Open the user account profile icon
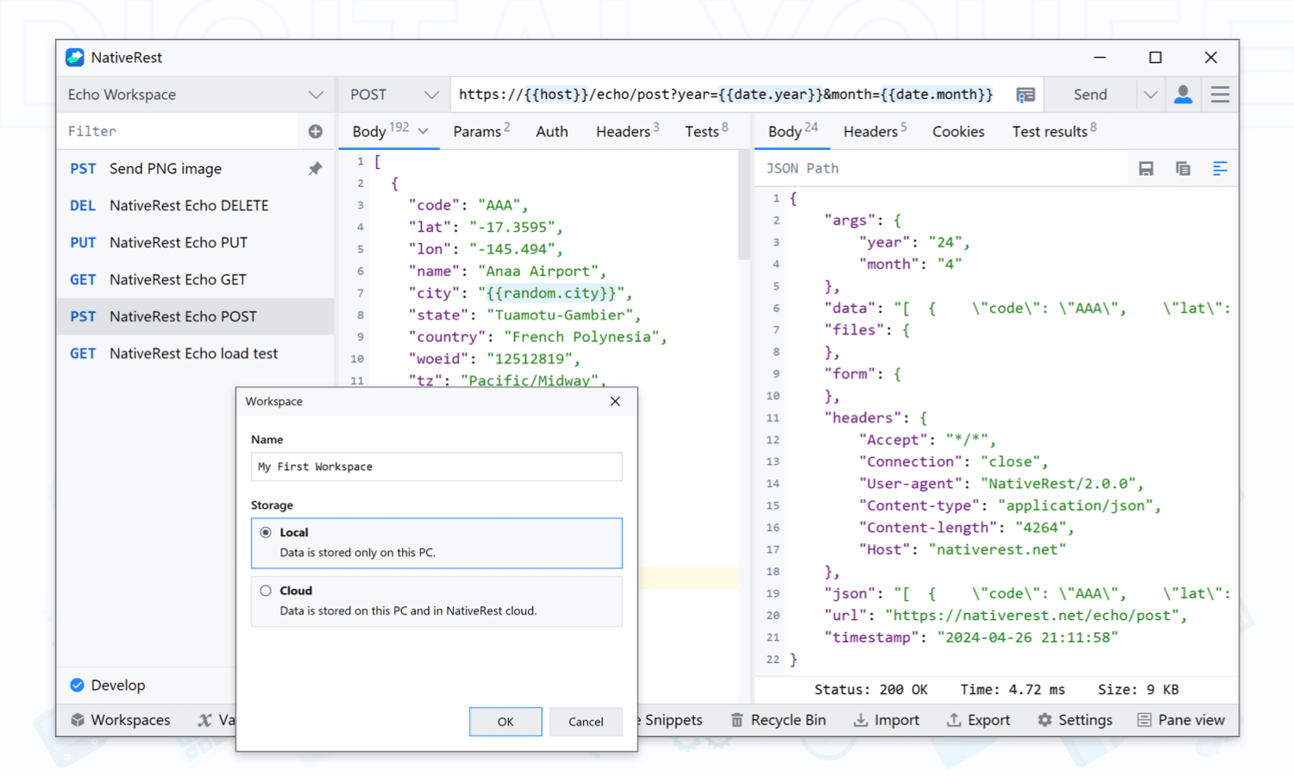The width and height of the screenshot is (1294, 776). click(1183, 95)
